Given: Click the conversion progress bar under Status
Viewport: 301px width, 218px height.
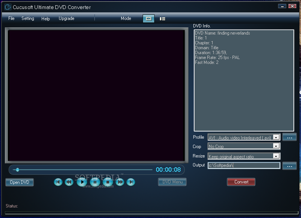Looking at the screenshot, I should tap(152, 213).
